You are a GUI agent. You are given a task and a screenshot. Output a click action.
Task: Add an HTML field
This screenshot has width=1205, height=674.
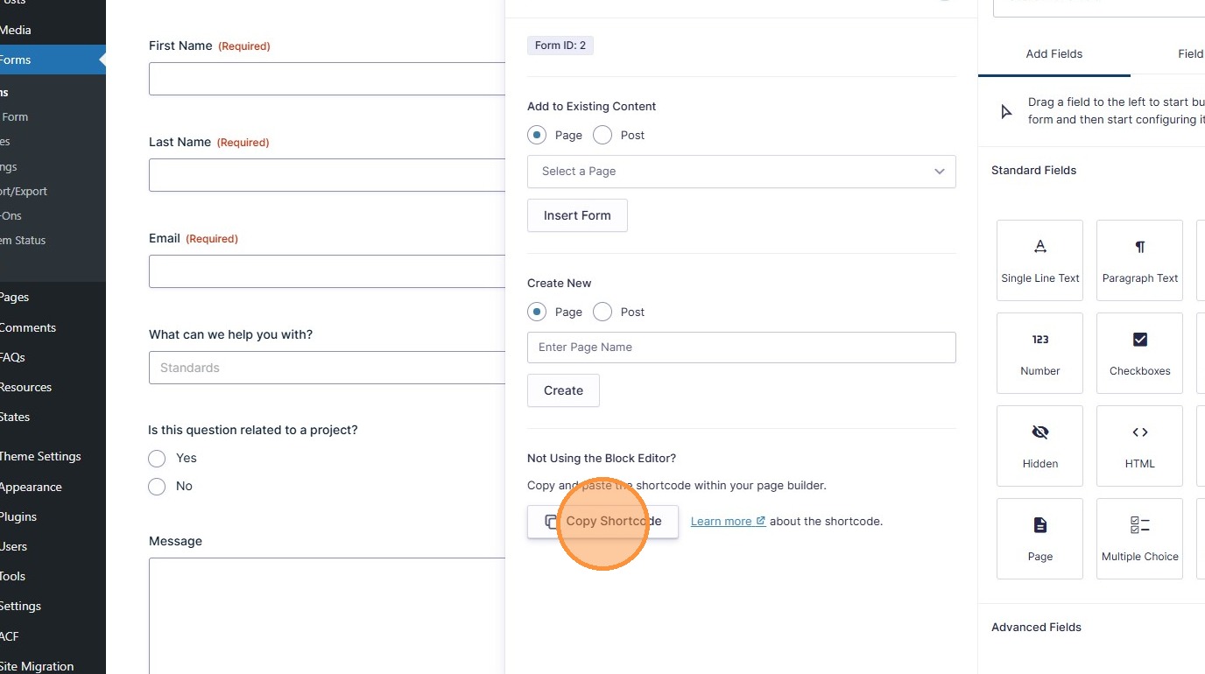tap(1139, 446)
